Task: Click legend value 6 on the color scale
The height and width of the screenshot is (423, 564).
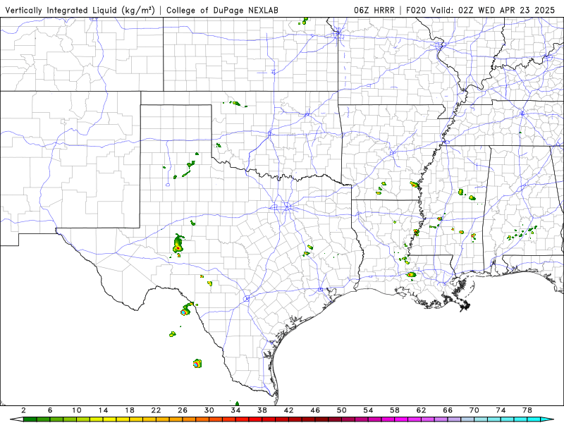Action: point(50,410)
